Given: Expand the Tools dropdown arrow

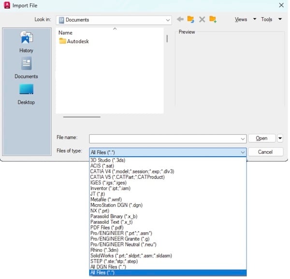Looking at the screenshot, I should [x=280, y=19].
